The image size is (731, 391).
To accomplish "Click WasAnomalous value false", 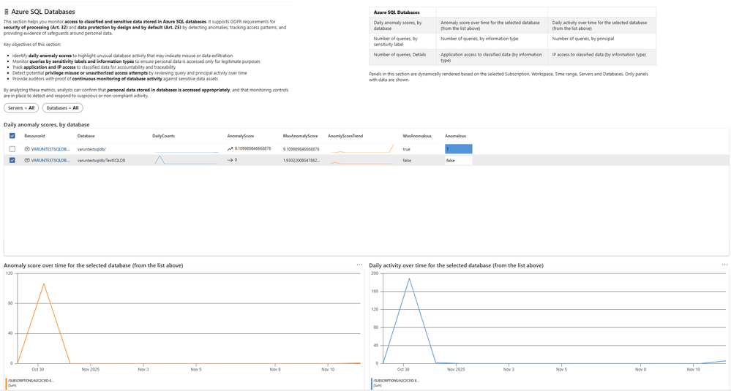I will (x=407, y=160).
